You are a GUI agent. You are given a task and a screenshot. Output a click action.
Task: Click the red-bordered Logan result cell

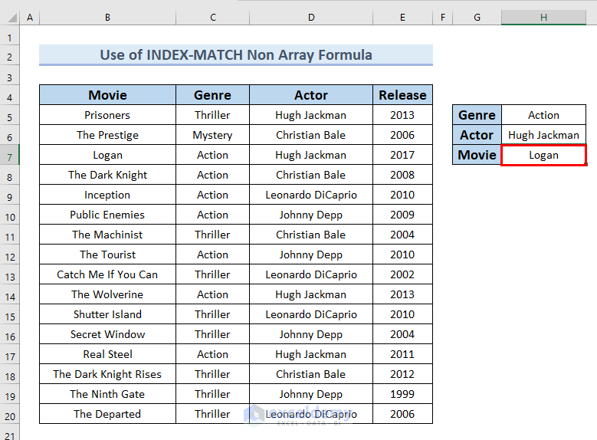pyautogui.click(x=543, y=155)
